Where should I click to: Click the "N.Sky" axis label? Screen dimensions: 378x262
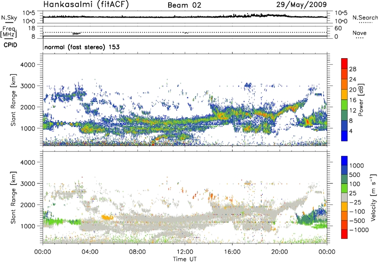(9, 17)
